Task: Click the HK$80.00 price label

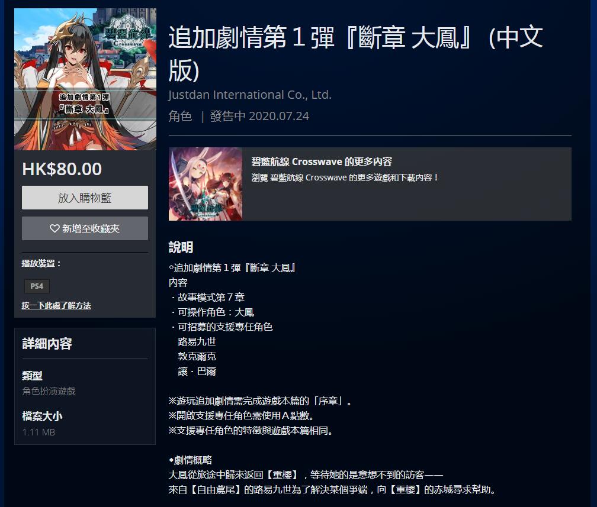Action: click(62, 169)
